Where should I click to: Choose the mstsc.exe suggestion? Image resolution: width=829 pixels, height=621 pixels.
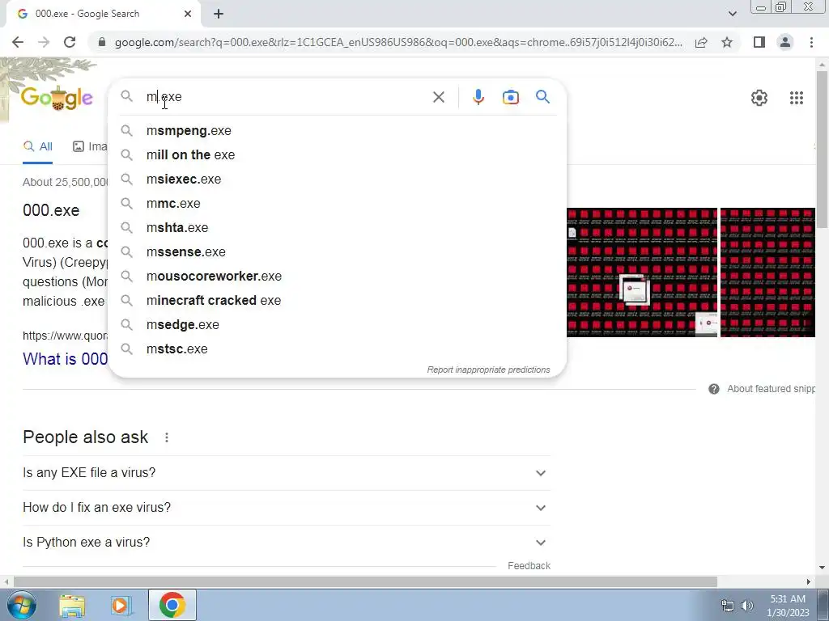(x=338, y=349)
